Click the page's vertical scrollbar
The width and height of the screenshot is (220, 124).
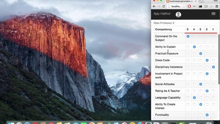coord(219,59)
